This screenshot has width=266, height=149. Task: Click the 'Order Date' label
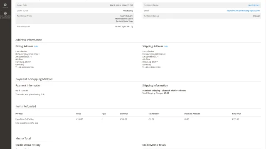(22, 5)
